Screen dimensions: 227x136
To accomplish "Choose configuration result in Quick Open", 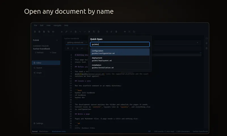I will [x=120, y=52].
